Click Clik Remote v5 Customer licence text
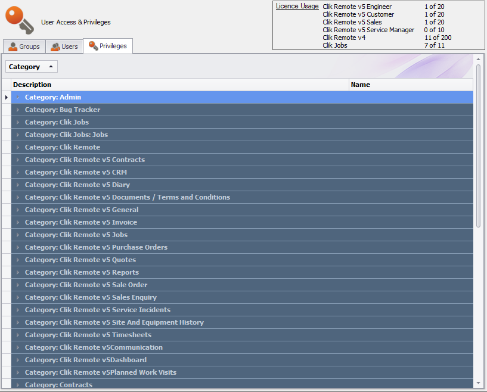This screenshot has width=487, height=392. [358, 14]
